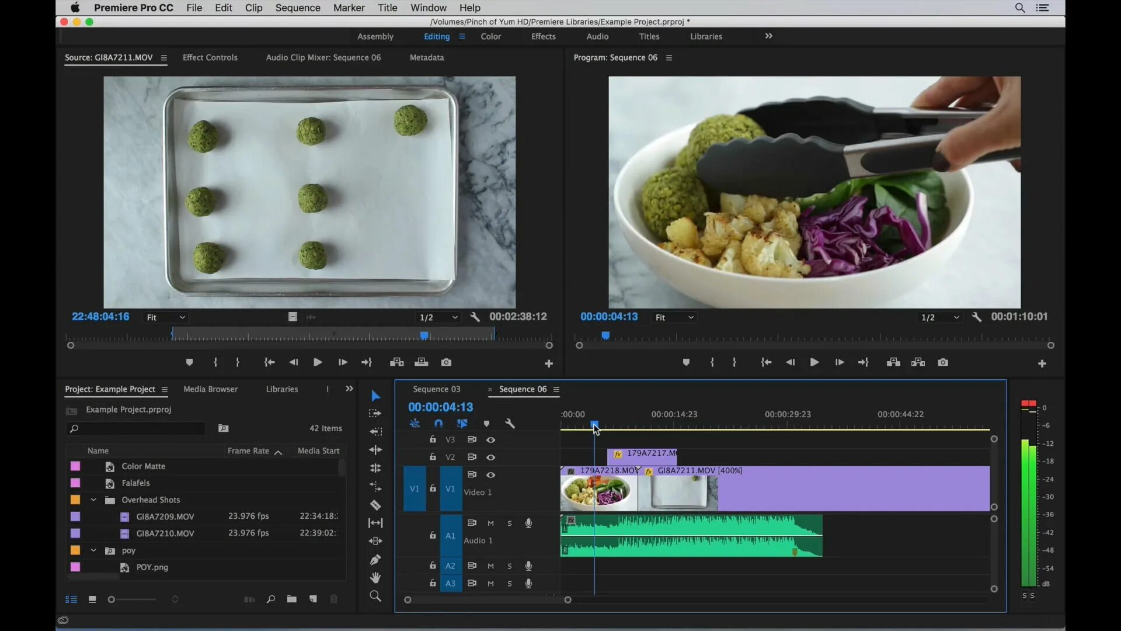Open the Source monitor 1/2 resolution dropdown
Viewport: 1121px width, 631px height.
(x=438, y=317)
